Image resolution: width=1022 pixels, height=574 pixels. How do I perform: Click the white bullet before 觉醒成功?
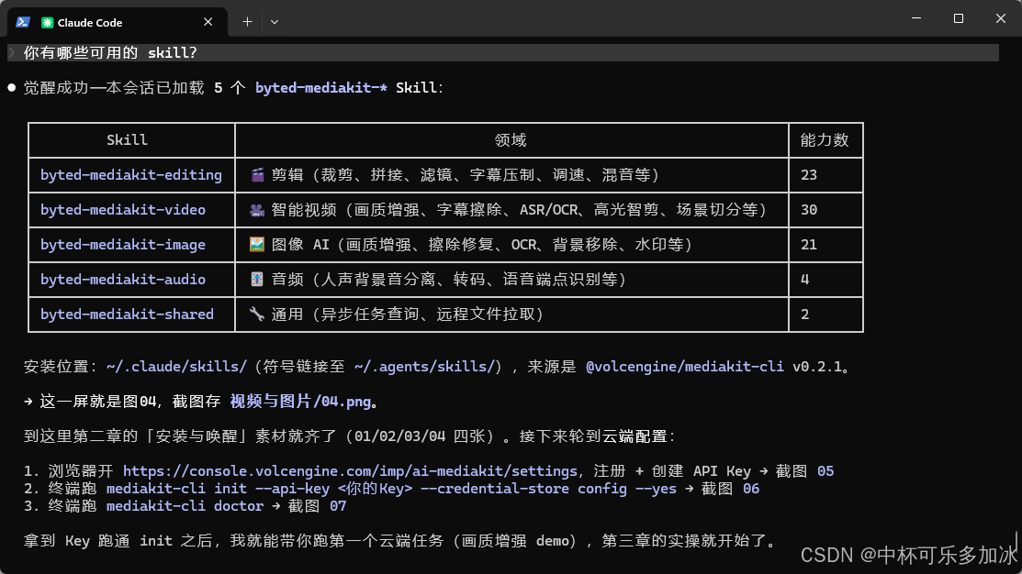12,87
